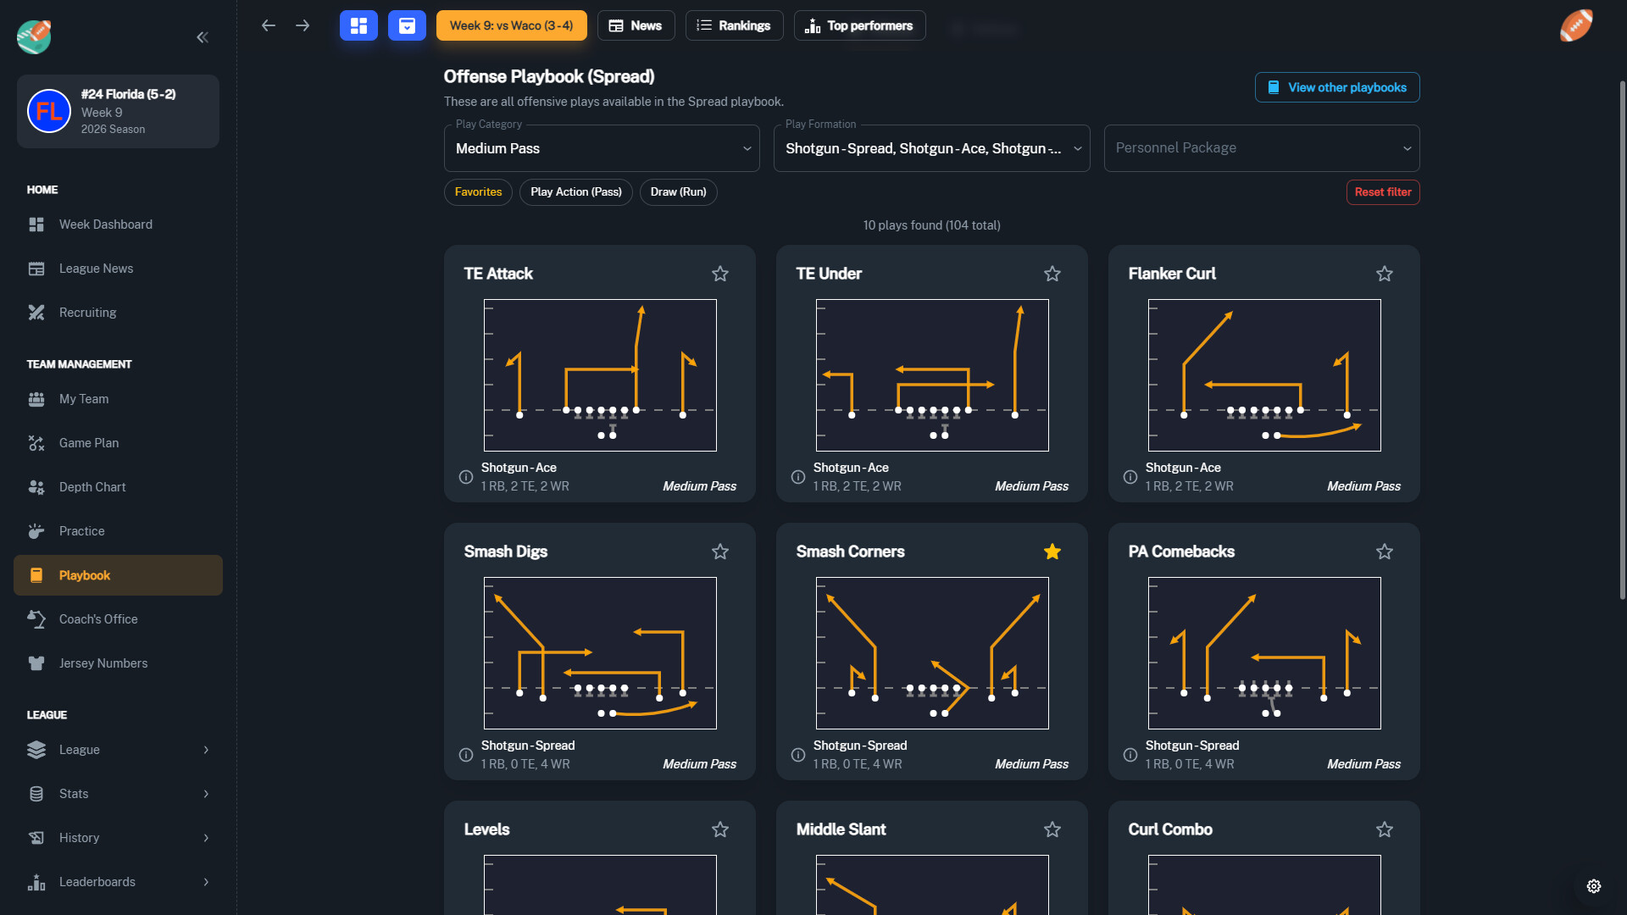Open the Week Dashboard from the sidebar
1627x915 pixels.
click(105, 224)
